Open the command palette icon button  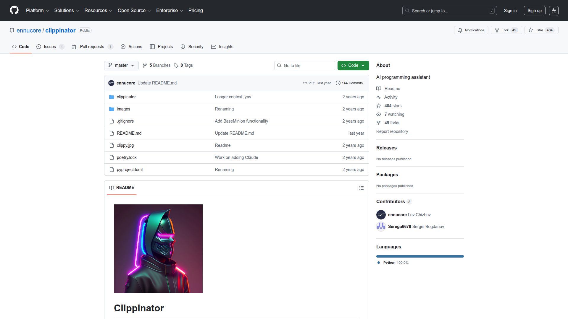(554, 11)
